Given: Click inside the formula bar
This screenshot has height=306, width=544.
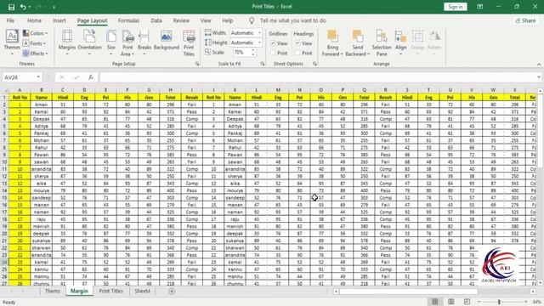Looking at the screenshot, I should (x=317, y=77).
